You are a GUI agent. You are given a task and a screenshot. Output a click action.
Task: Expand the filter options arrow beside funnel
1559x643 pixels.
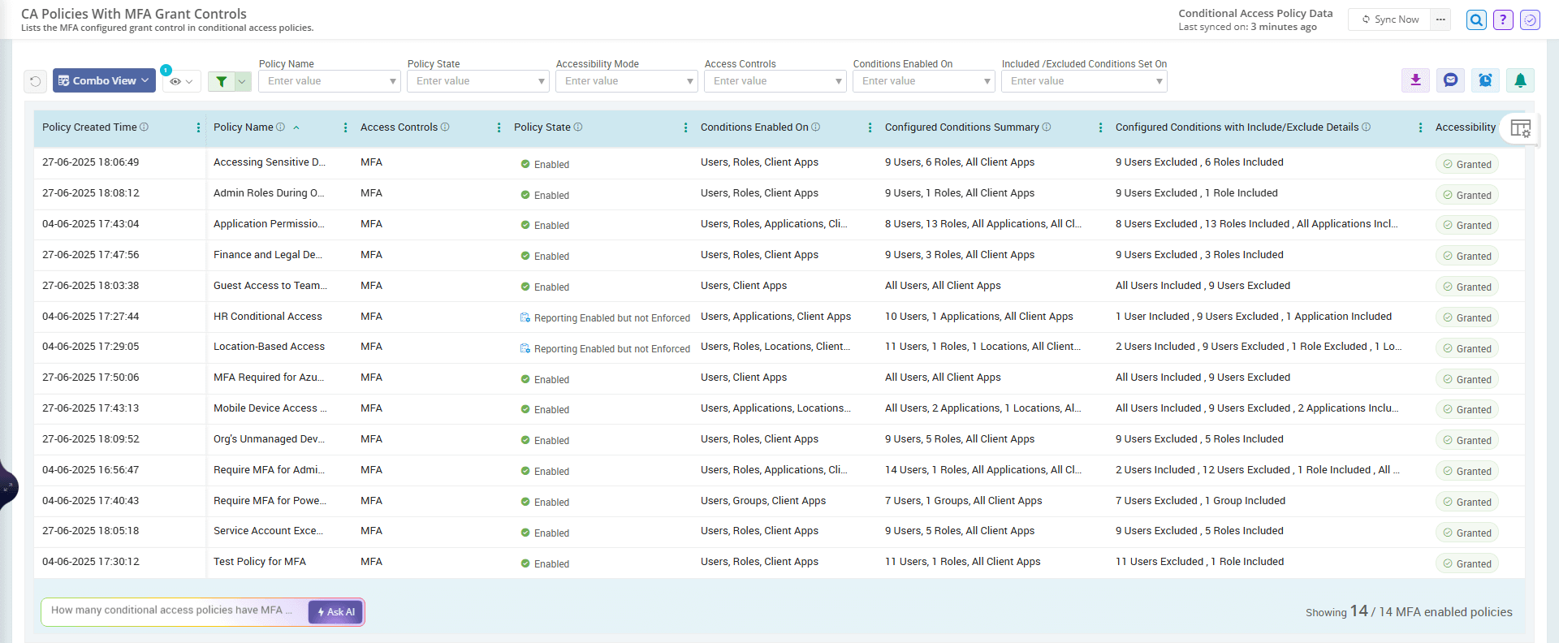pyautogui.click(x=243, y=81)
